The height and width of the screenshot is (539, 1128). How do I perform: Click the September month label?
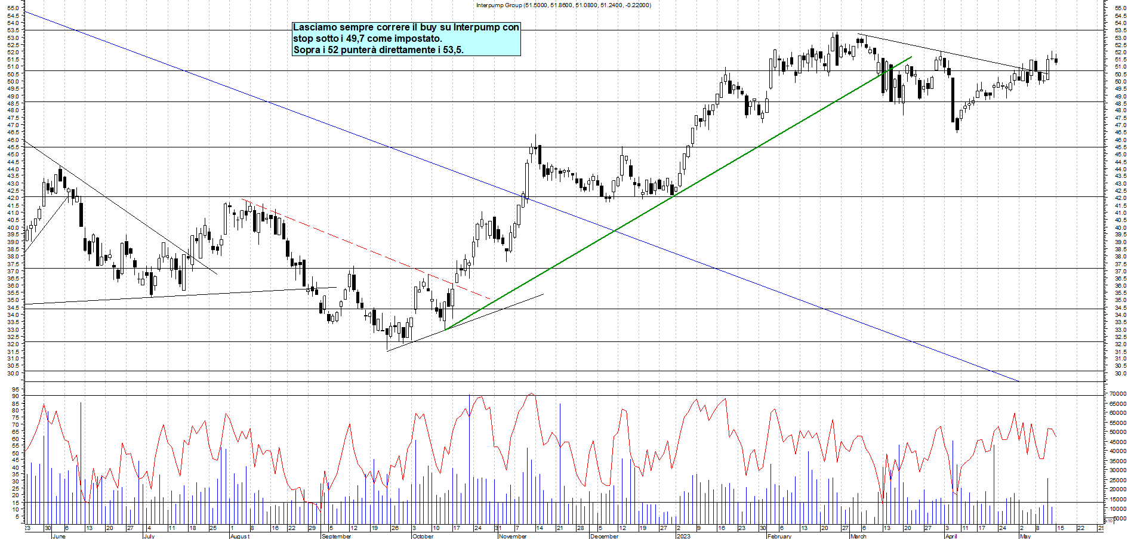point(337,536)
